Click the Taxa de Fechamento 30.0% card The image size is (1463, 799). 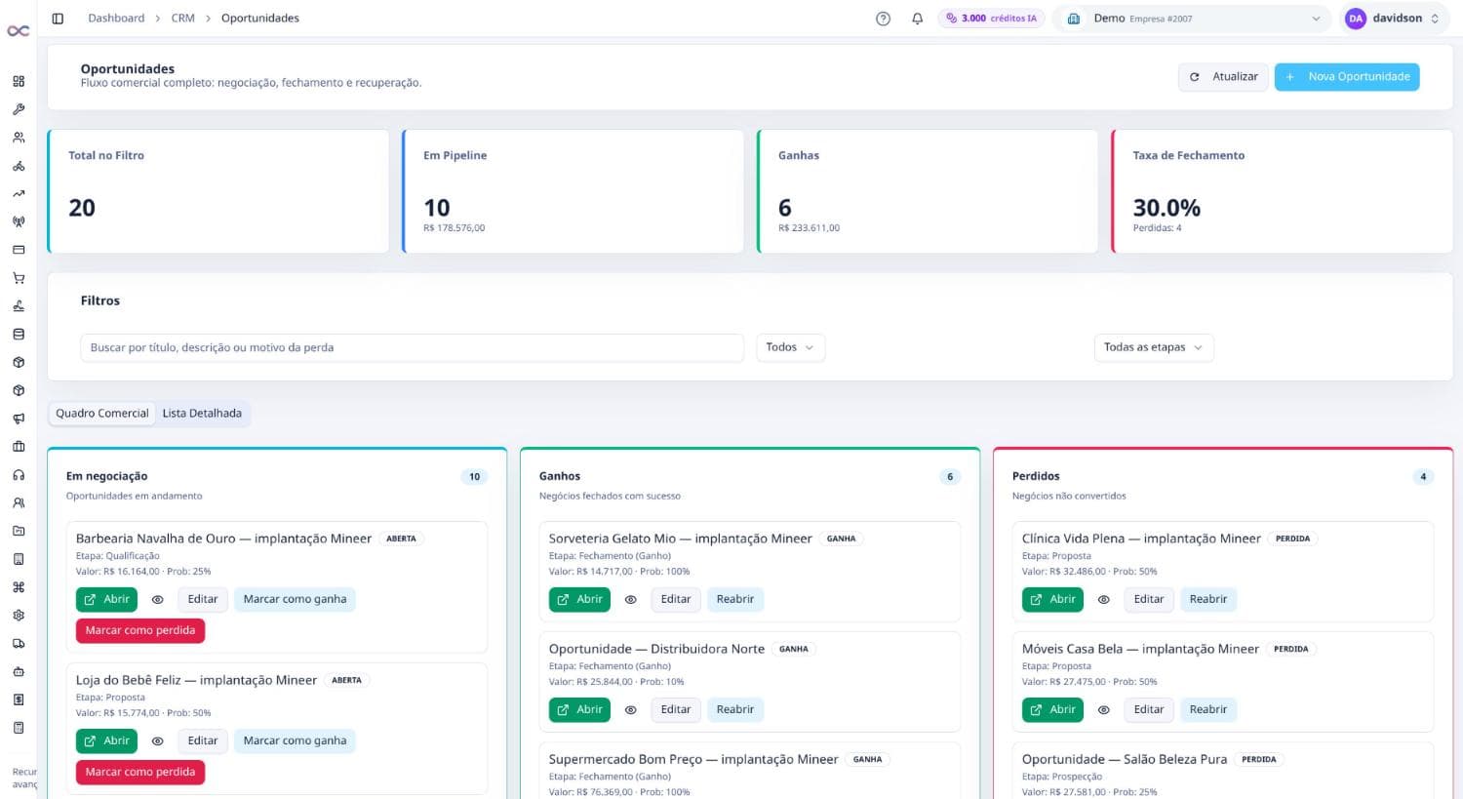pyautogui.click(x=1282, y=191)
